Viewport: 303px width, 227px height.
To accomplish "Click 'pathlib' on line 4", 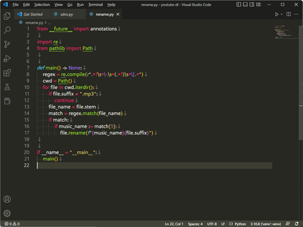I will (57, 48).
